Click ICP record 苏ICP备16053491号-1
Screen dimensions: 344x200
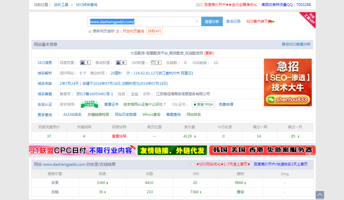(95, 94)
